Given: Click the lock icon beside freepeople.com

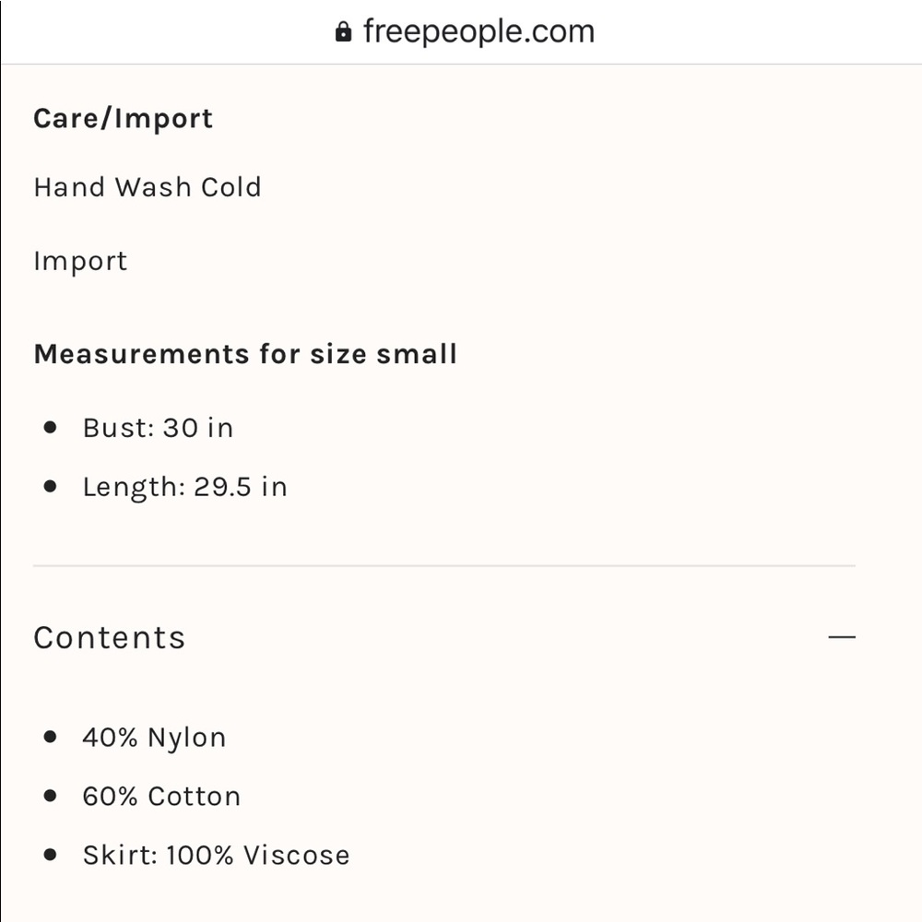Looking at the screenshot, I should [x=343, y=31].
